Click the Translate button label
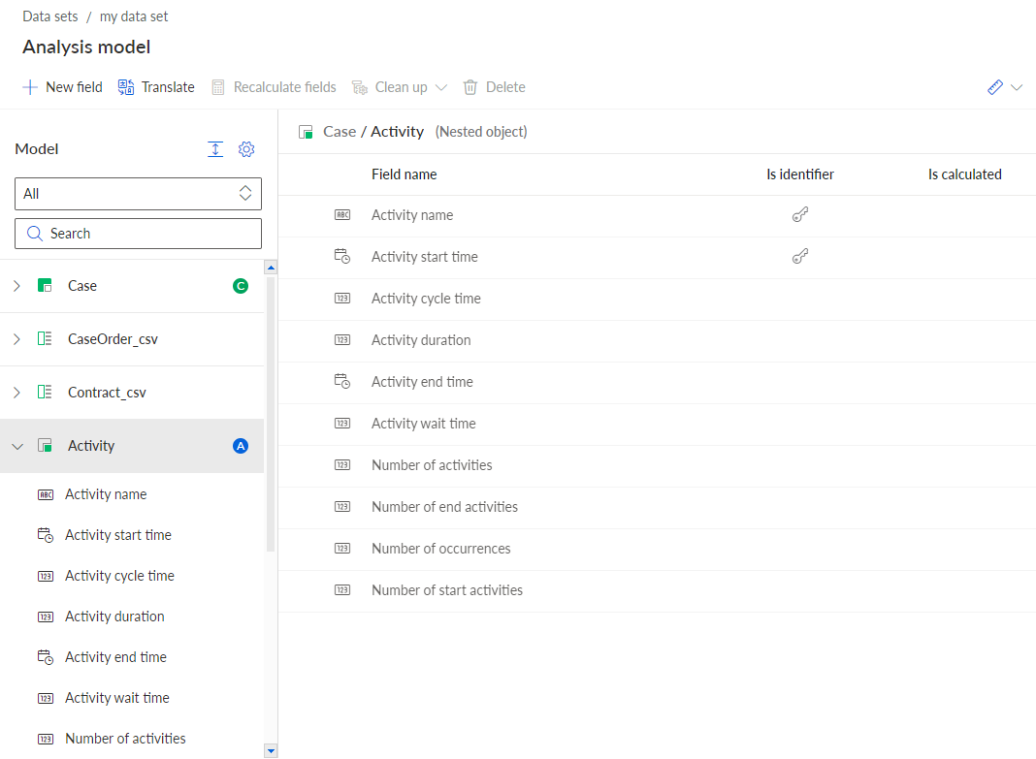This screenshot has width=1036, height=759. coord(168,87)
